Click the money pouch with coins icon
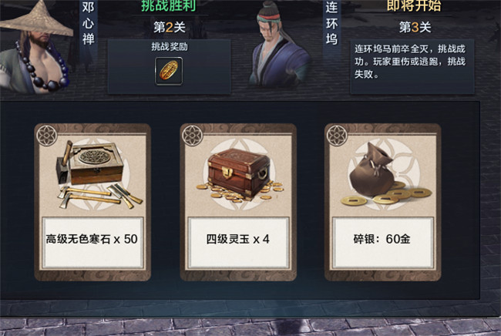The height and width of the screenshot is (336, 501). [385, 174]
